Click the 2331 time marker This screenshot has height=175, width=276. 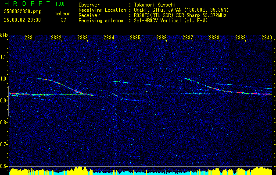click(30, 37)
